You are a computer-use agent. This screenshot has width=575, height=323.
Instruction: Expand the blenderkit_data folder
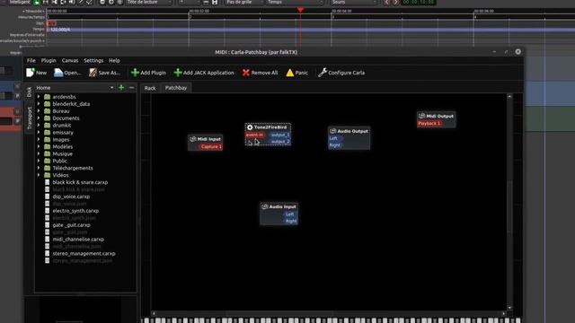click(39, 104)
